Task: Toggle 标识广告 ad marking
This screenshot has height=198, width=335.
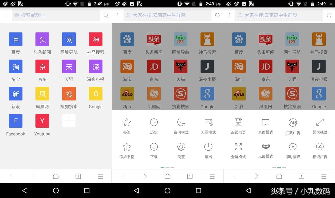Action: tap(320, 151)
